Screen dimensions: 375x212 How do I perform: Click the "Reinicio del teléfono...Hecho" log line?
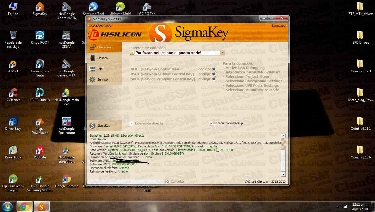pyautogui.click(x=109, y=171)
